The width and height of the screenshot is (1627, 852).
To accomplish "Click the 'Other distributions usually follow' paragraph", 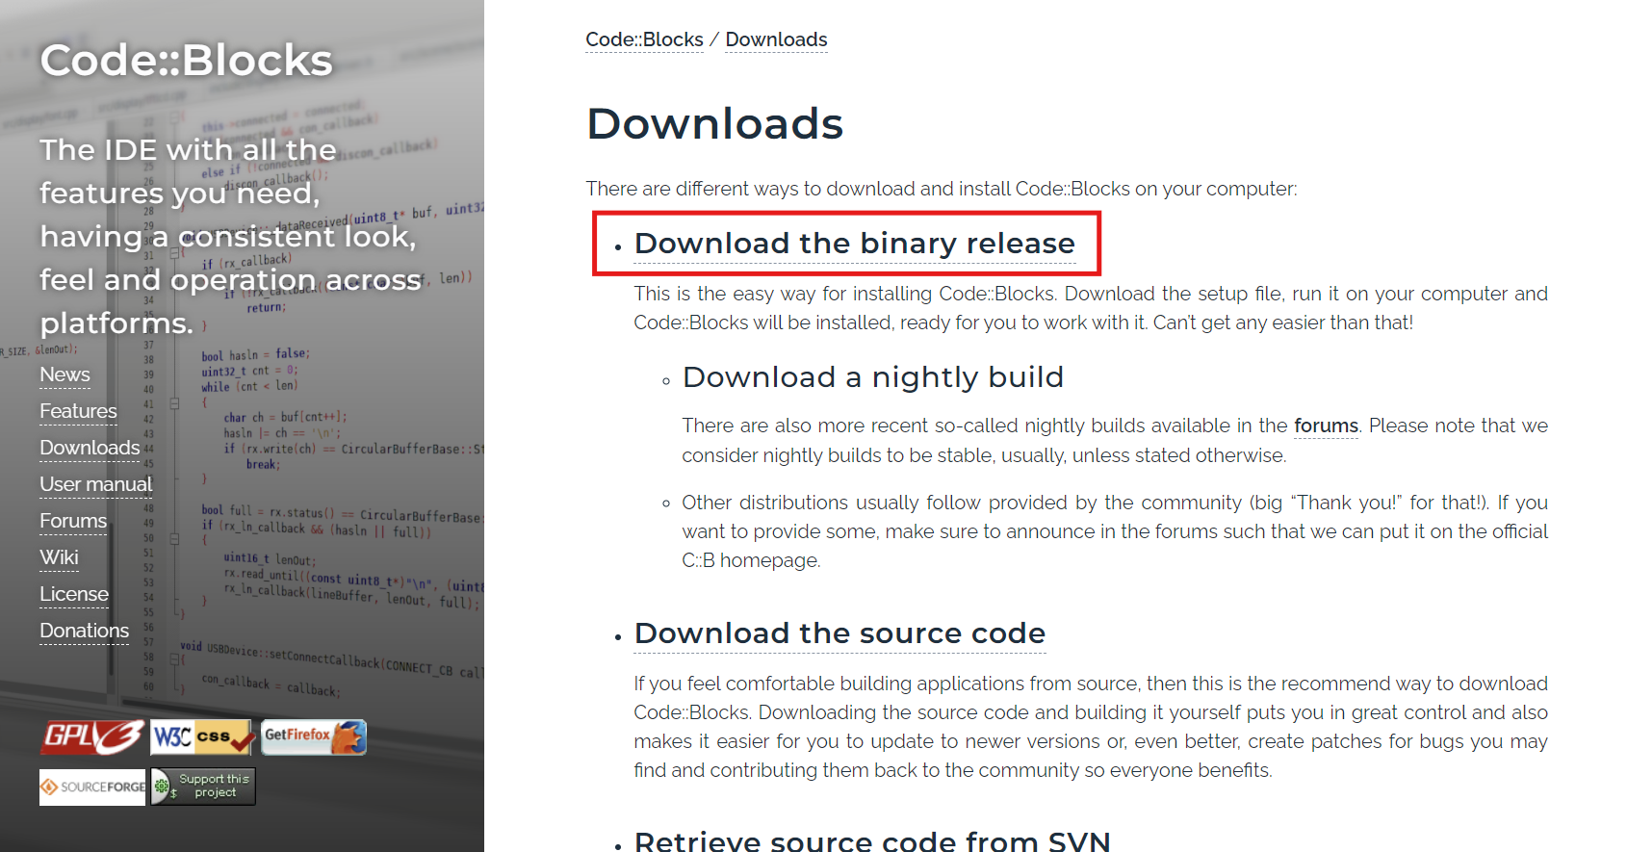I will 1115,531.
